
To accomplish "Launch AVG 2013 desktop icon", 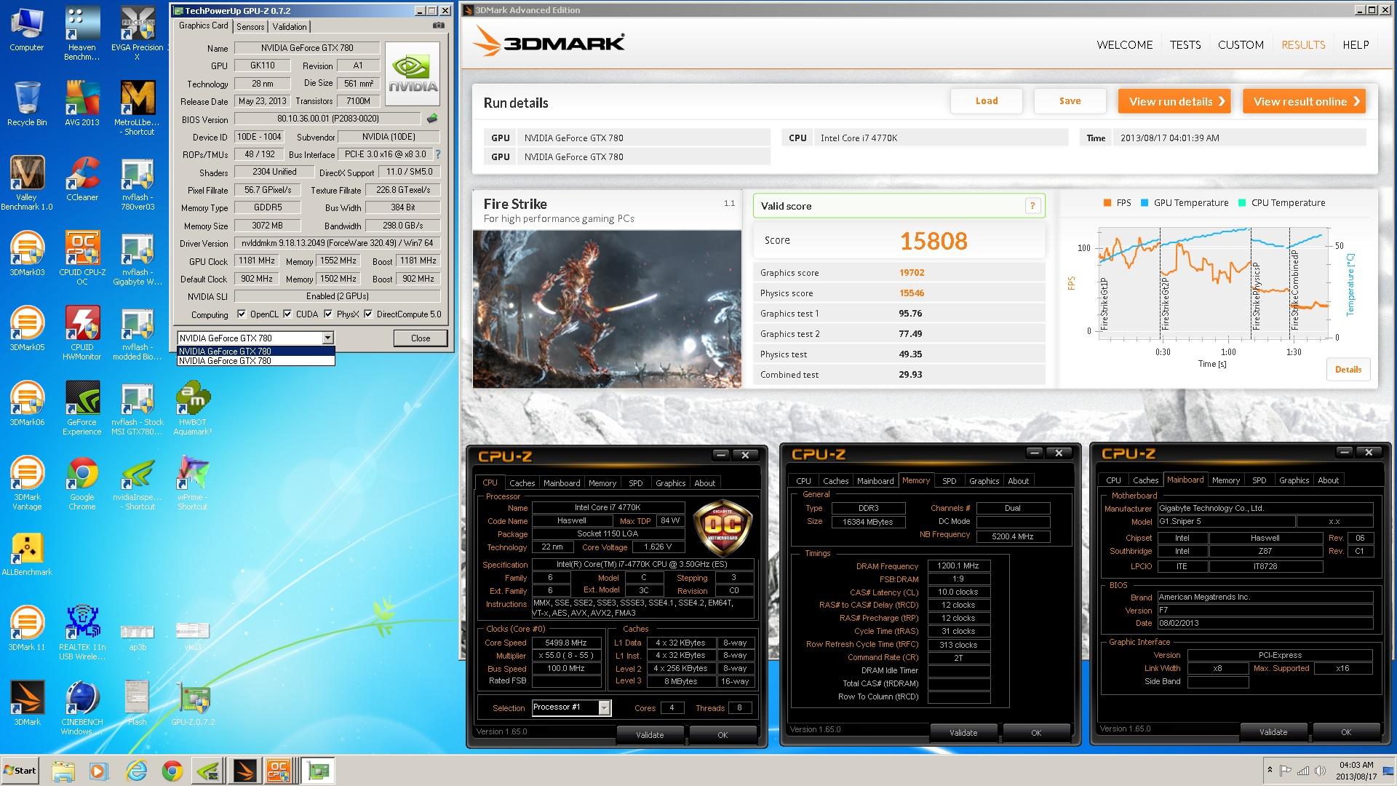I will coord(81,103).
